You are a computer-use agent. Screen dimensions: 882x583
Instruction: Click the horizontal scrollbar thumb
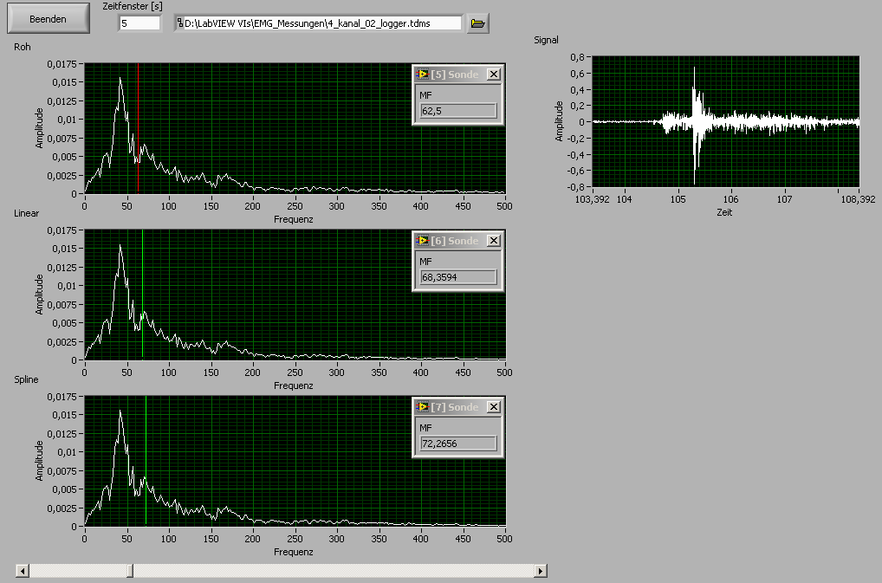[x=130, y=571]
